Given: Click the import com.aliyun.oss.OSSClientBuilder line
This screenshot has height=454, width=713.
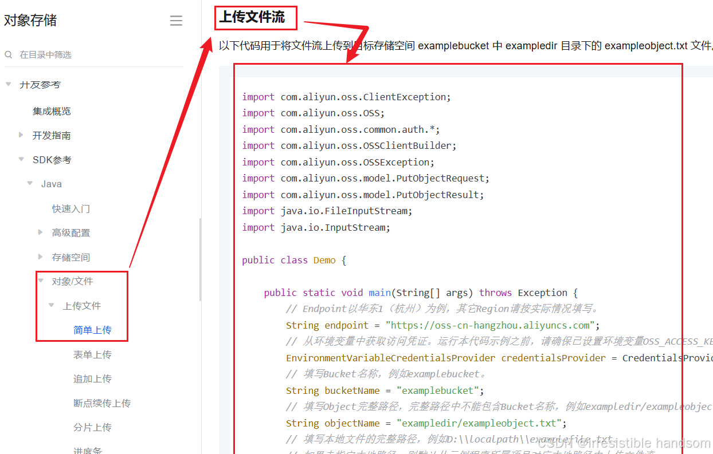Looking at the screenshot, I should coord(349,145).
